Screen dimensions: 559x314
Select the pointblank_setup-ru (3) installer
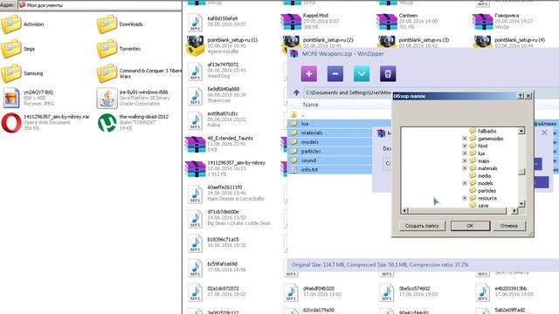(413, 42)
